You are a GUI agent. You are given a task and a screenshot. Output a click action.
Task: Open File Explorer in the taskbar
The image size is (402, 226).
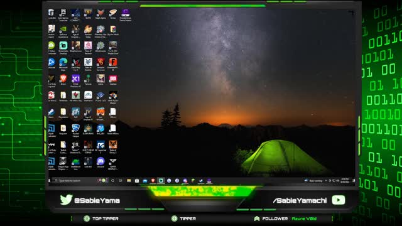(129, 181)
